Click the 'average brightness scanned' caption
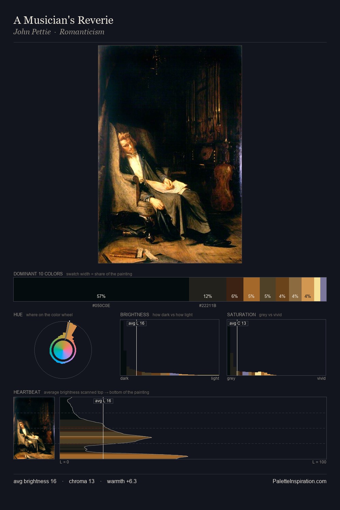 [x=97, y=392]
